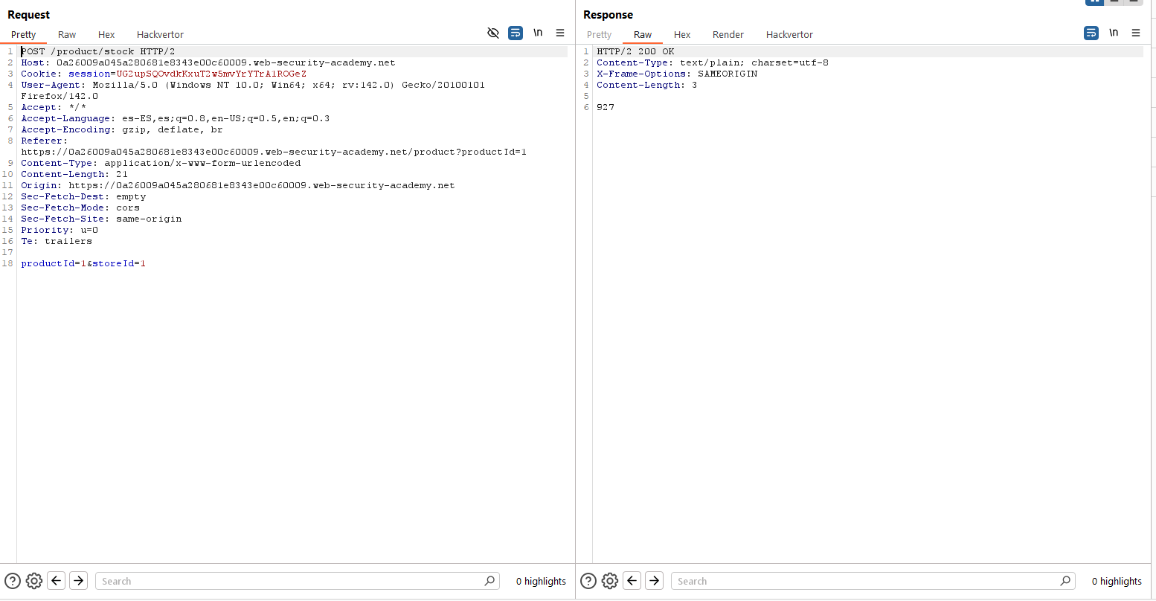Go to next search match in Response
1156x601 pixels.
(x=654, y=581)
